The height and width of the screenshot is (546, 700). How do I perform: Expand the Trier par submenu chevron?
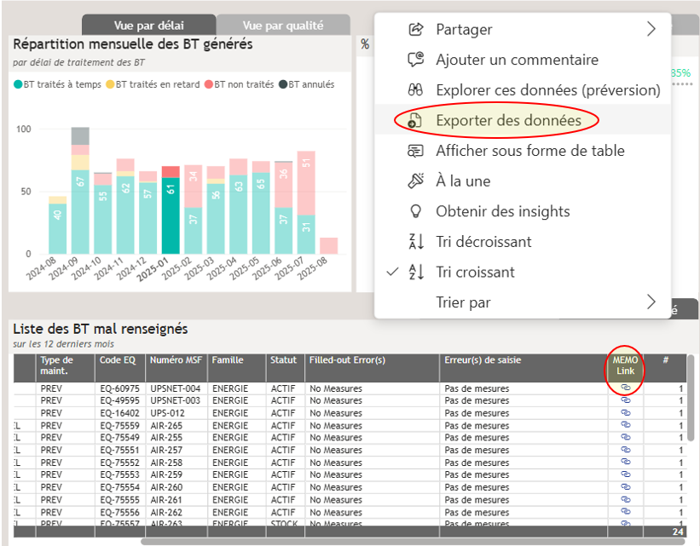[x=651, y=302]
